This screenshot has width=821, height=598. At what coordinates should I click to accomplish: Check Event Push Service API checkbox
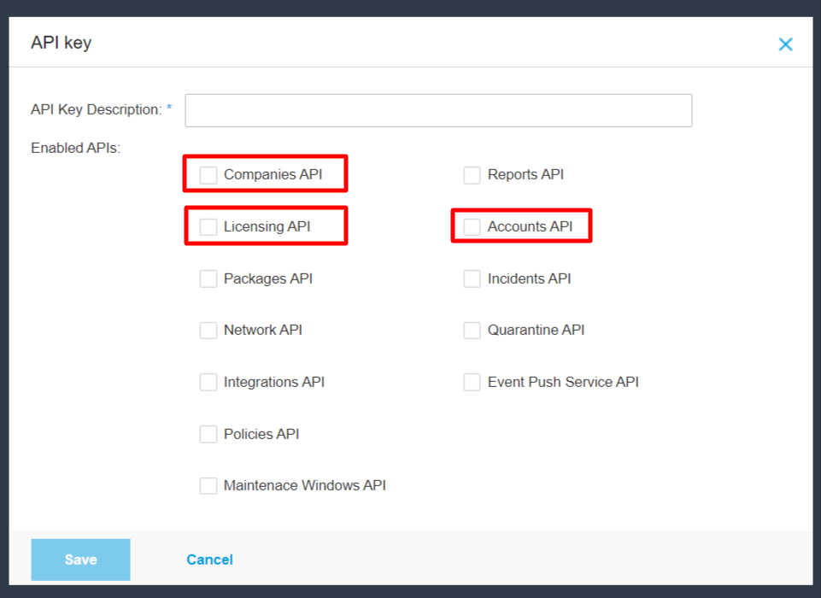472,382
